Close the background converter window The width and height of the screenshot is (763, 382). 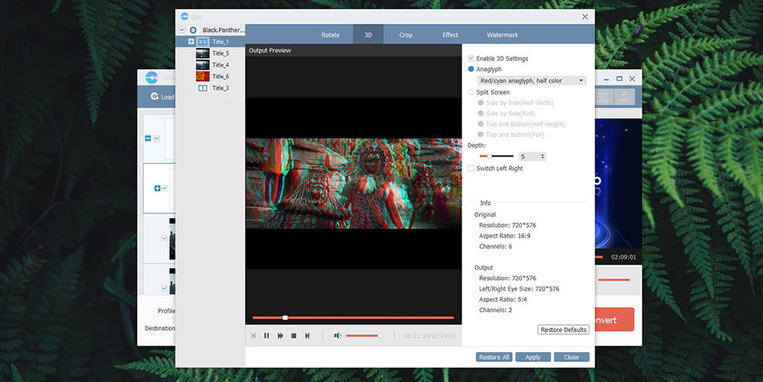pyautogui.click(x=632, y=79)
